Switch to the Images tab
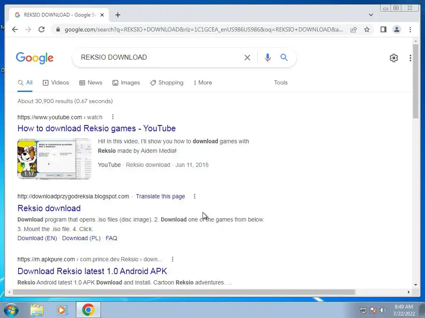Image resolution: width=425 pixels, height=318 pixels. 126,83
